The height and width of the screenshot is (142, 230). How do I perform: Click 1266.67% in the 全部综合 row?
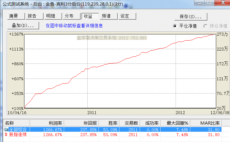(x=53, y=130)
